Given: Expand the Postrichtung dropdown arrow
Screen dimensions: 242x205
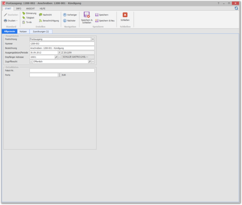Looking at the screenshot, I should coord(93,39).
